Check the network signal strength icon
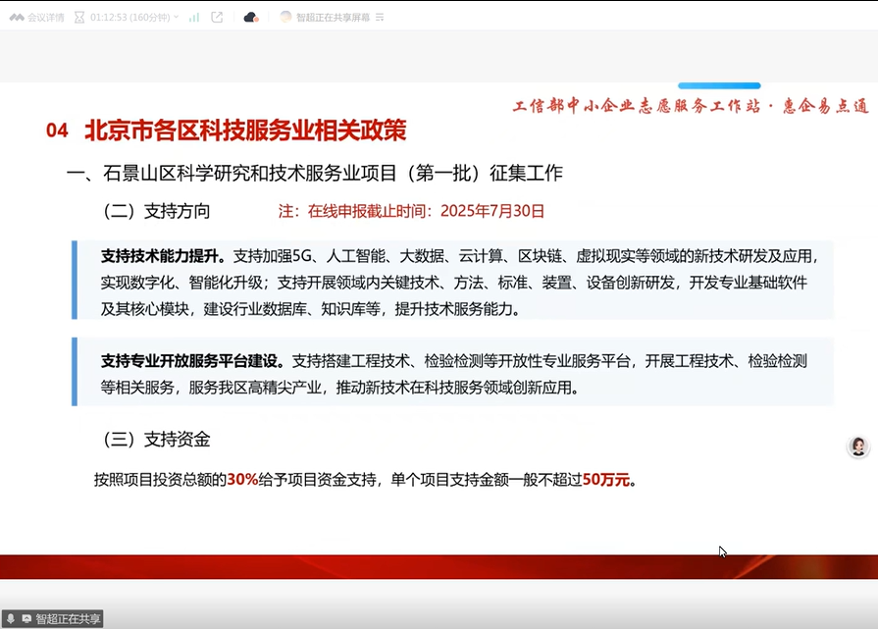 pos(194,18)
